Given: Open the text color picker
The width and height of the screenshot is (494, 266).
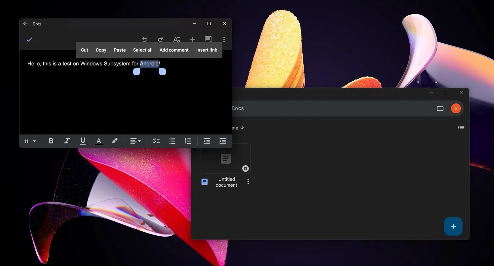Looking at the screenshot, I should click(99, 141).
